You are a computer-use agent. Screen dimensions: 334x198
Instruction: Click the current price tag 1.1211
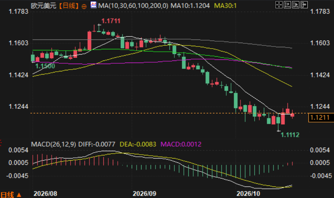coord(321,118)
